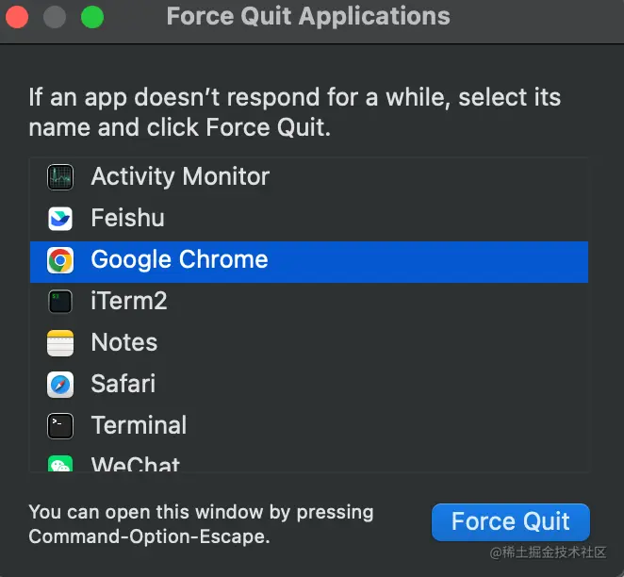Select the Feishu row
This screenshot has height=577, width=624.
(x=309, y=219)
